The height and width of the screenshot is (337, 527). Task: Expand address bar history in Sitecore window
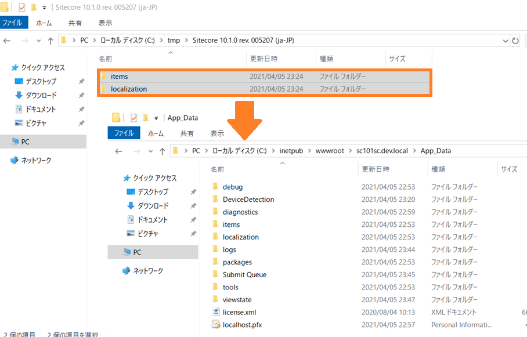click(x=505, y=41)
